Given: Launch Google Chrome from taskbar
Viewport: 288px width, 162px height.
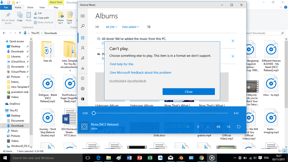Looking at the screenshot, I should point(201,158).
